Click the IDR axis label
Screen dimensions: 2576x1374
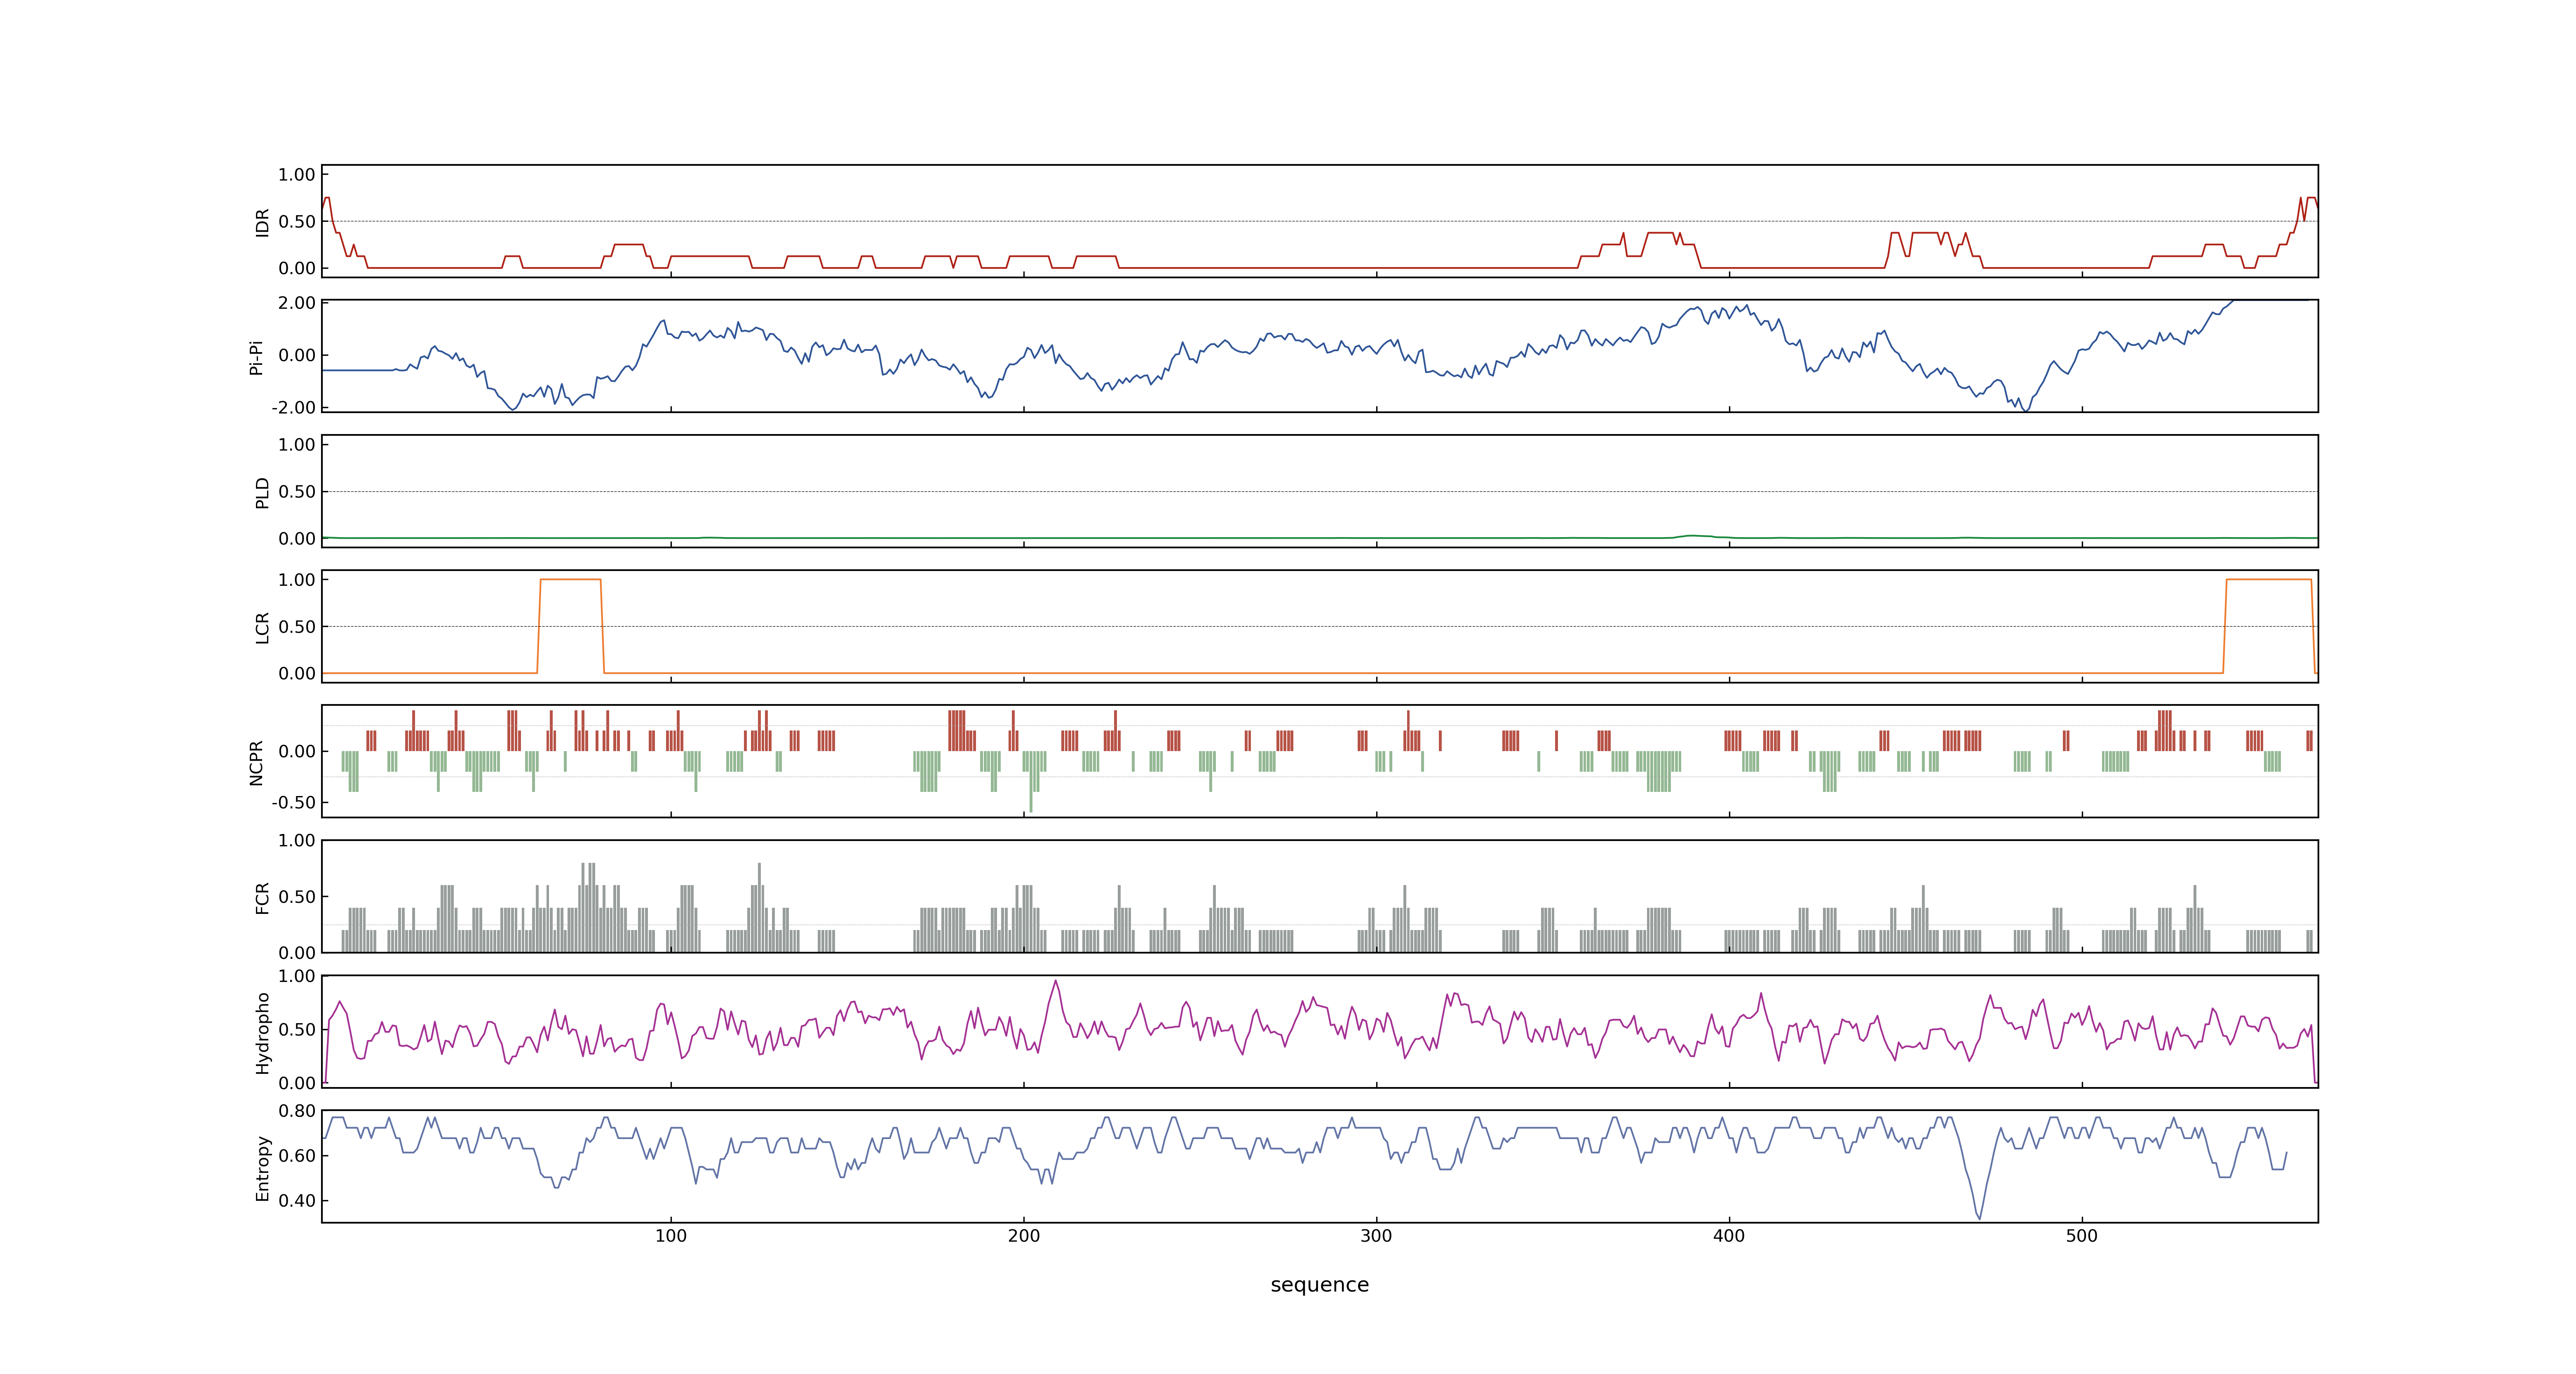[262, 222]
